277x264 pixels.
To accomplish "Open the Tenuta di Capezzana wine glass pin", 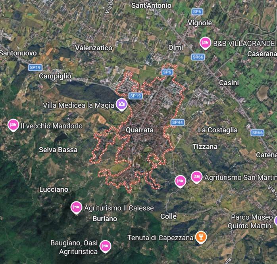I will 201,237.
